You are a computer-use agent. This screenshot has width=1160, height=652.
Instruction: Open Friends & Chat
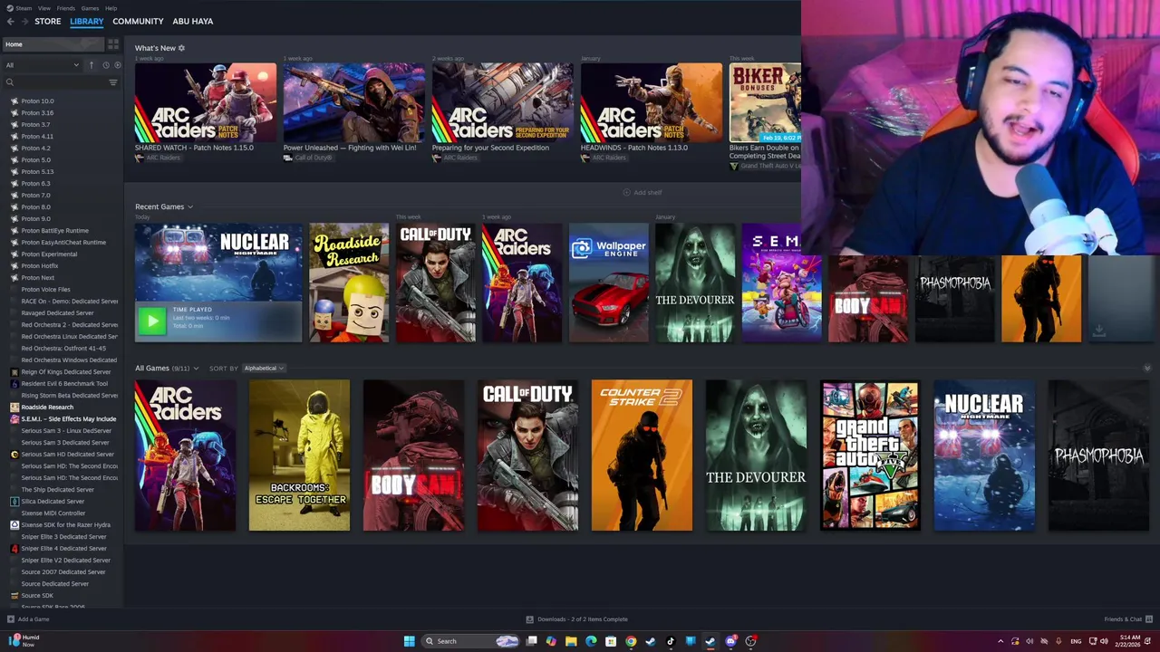(x=1123, y=619)
